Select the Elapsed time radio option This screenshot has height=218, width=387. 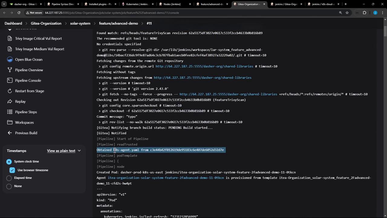(9, 178)
